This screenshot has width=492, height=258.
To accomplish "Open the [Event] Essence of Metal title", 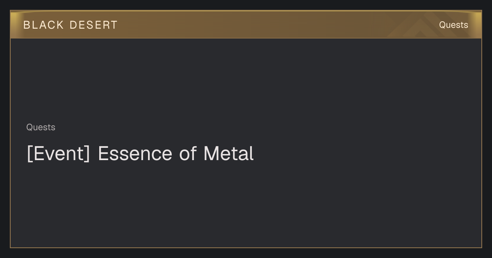I will (140, 154).
